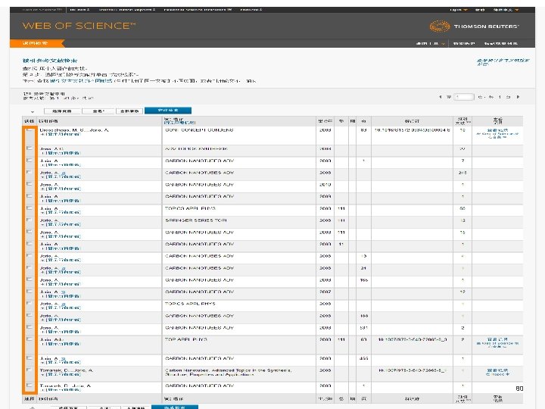Expand all authors for Dresselhaus row

click(61, 134)
